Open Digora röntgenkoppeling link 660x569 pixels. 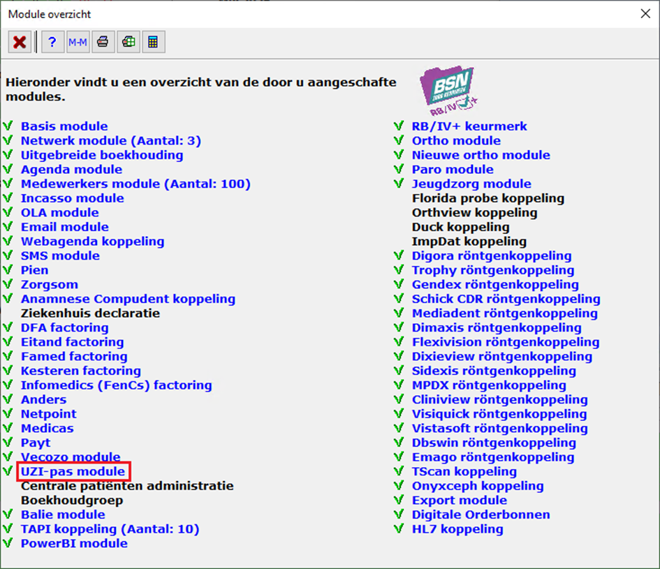tap(492, 256)
